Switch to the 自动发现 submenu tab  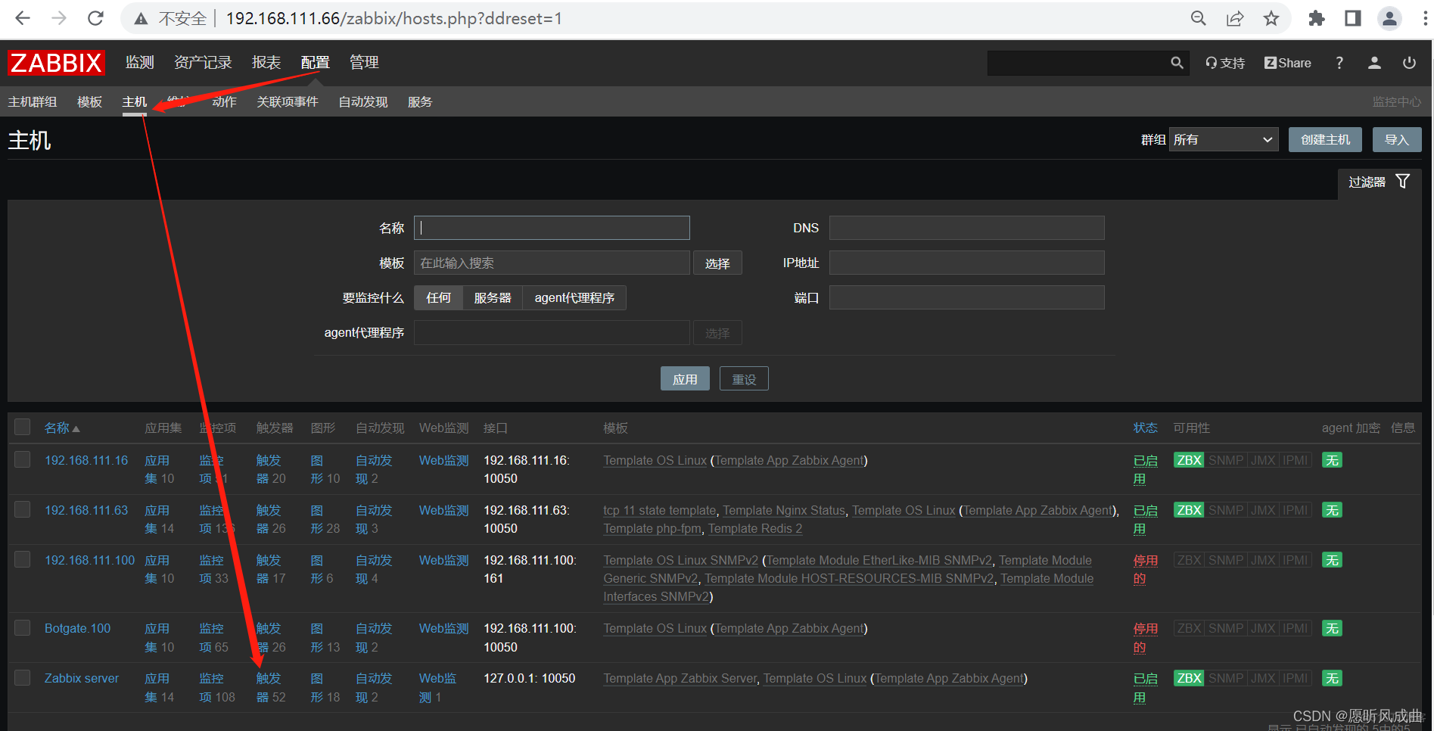point(363,101)
